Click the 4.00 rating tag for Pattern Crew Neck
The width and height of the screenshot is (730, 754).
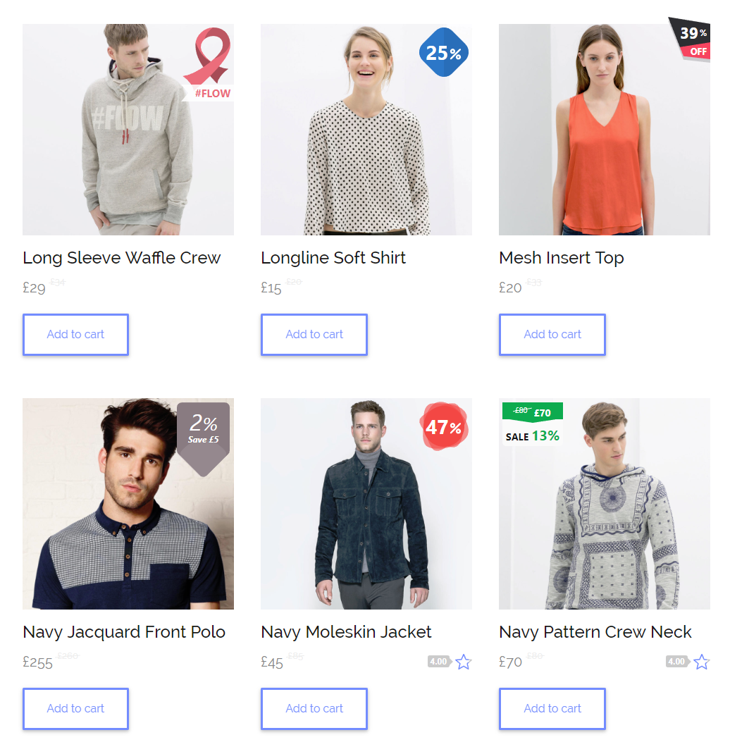pyautogui.click(x=678, y=662)
